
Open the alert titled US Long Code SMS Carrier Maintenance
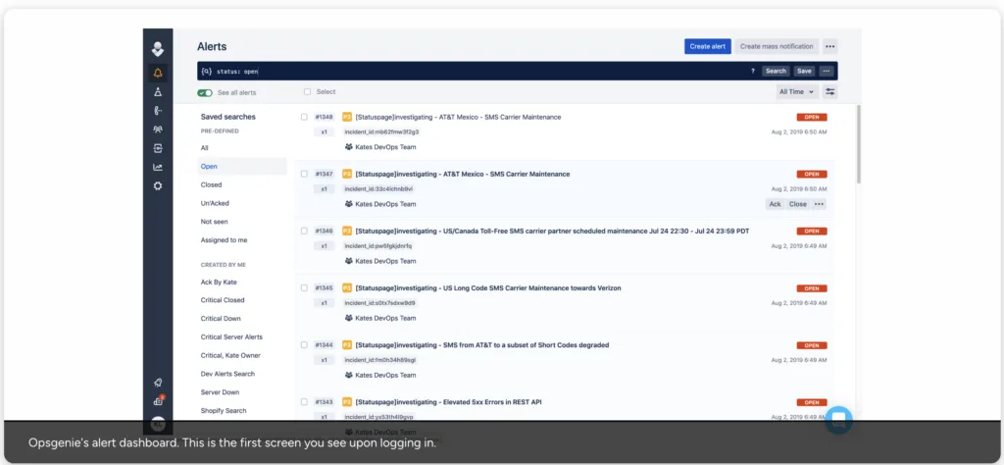[x=488, y=287]
